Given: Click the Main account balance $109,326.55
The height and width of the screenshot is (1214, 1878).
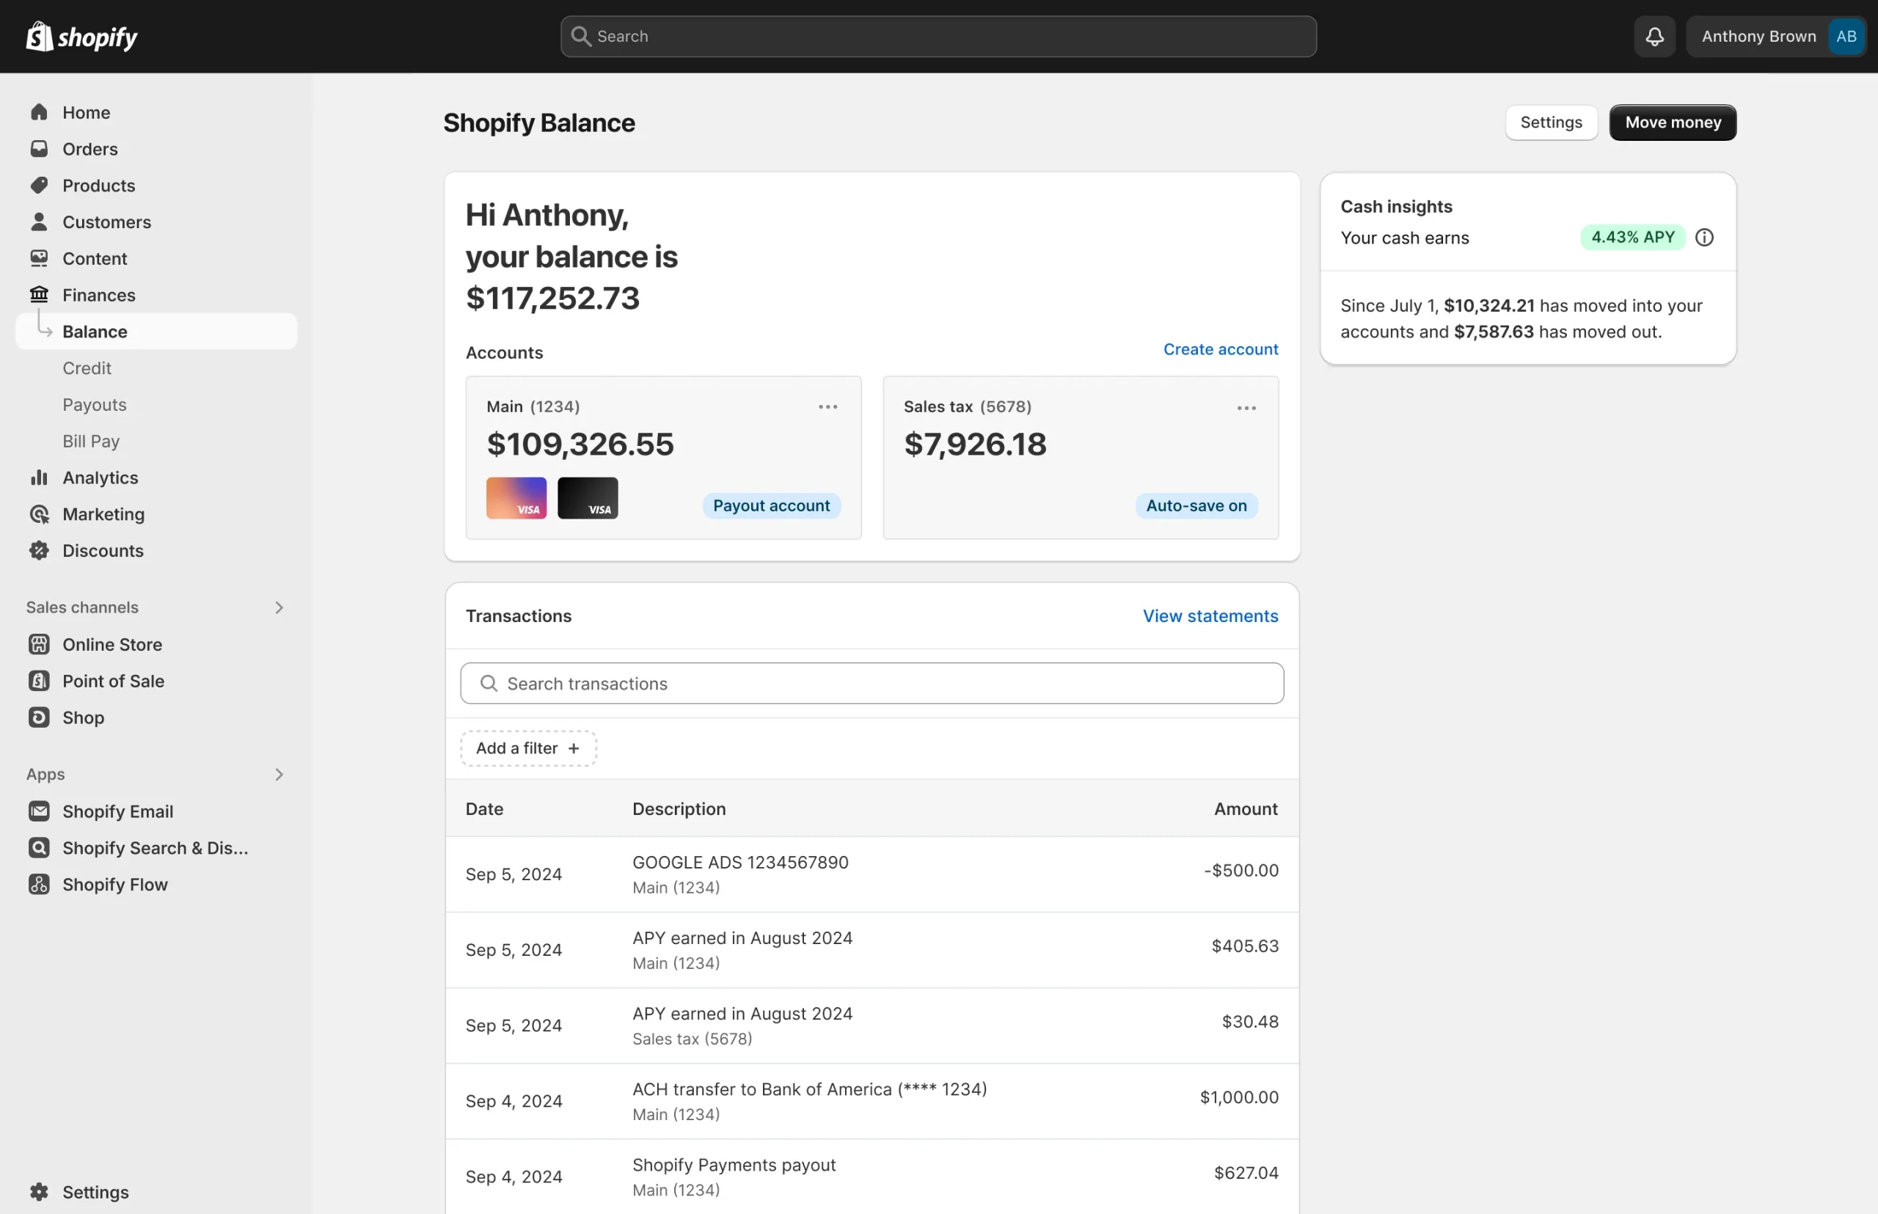Looking at the screenshot, I should (x=580, y=444).
